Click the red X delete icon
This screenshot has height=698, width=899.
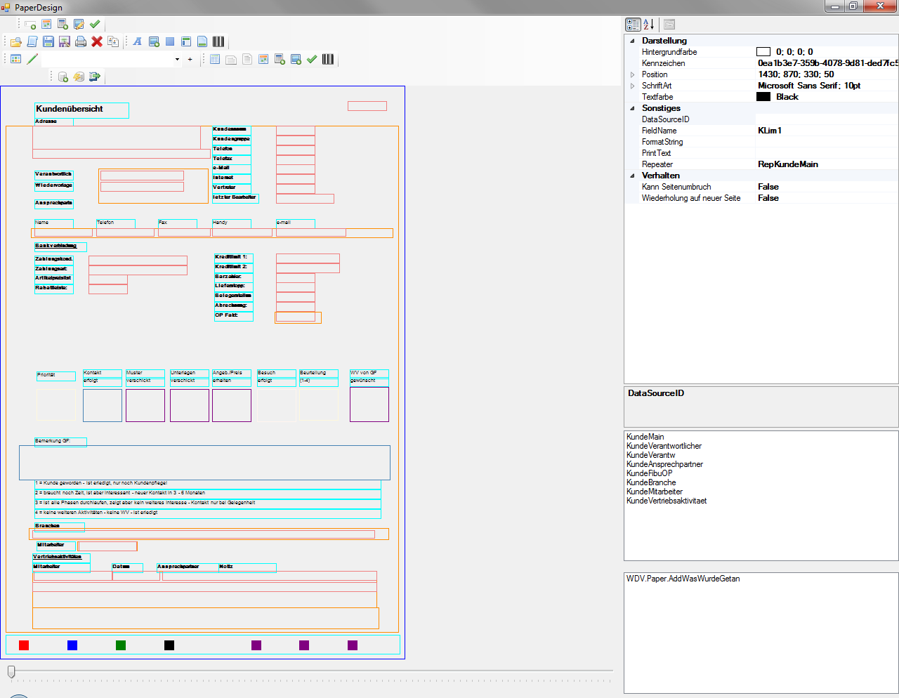pyautogui.click(x=97, y=42)
